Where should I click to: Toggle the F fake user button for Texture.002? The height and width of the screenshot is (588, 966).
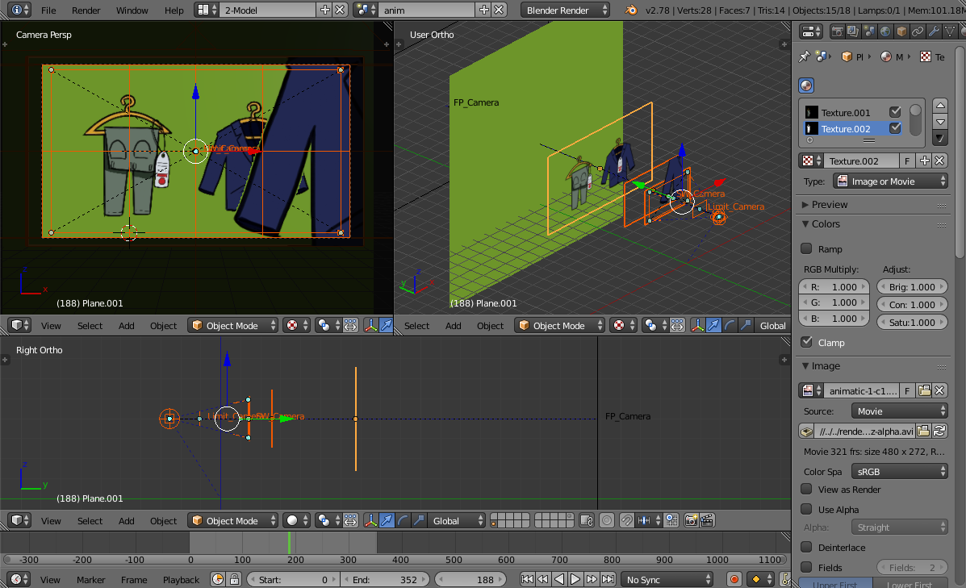coord(907,161)
